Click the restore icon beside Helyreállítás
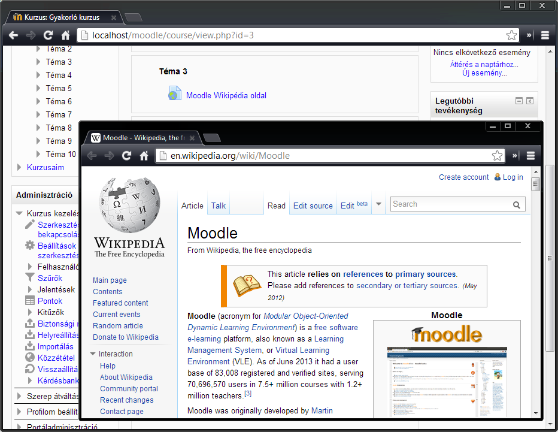 tap(30, 334)
